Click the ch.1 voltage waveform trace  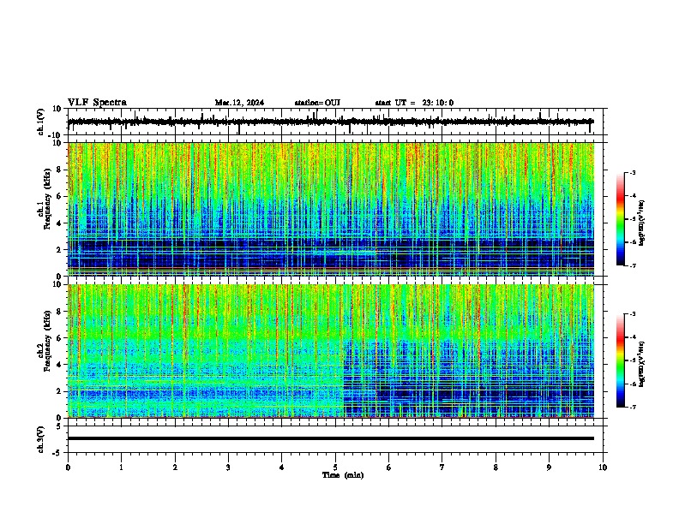tap(330, 122)
